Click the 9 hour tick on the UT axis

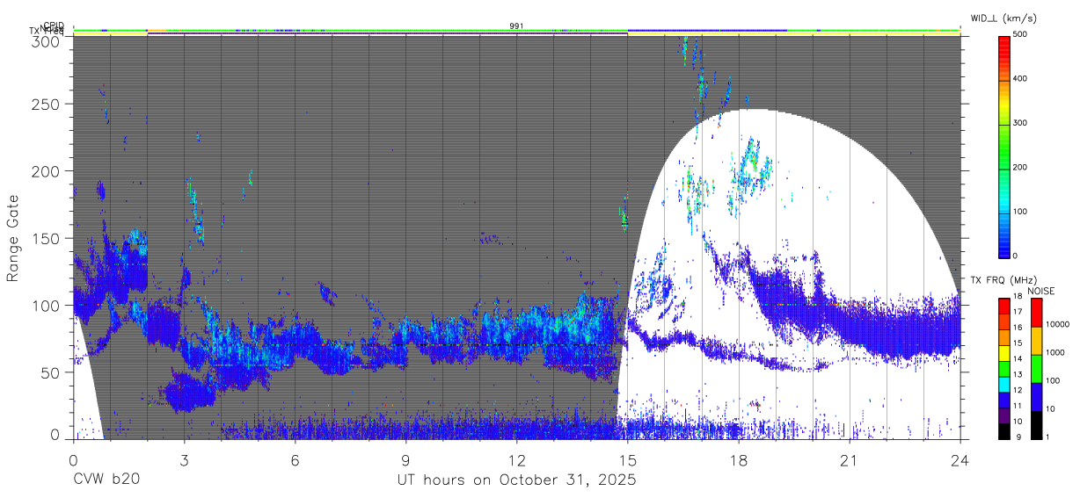[x=405, y=459]
